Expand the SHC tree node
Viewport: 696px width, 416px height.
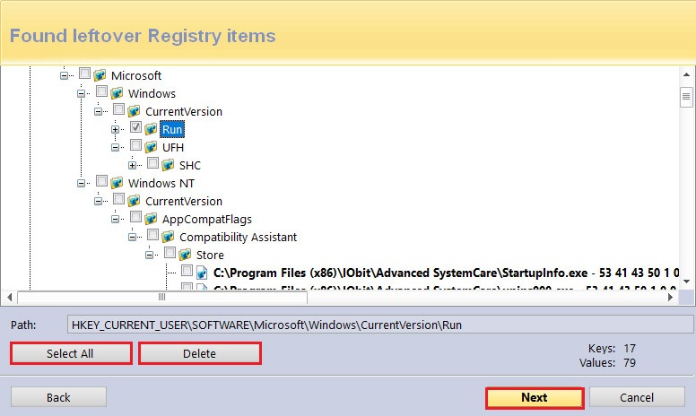coord(132,166)
